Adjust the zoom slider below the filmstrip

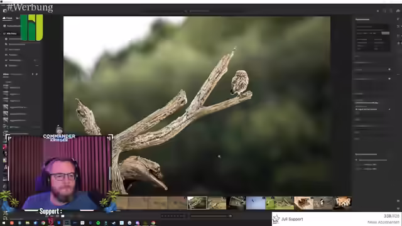(211, 216)
